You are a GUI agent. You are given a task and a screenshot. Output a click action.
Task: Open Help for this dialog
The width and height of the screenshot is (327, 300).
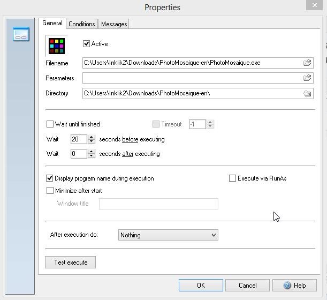(x=294, y=285)
